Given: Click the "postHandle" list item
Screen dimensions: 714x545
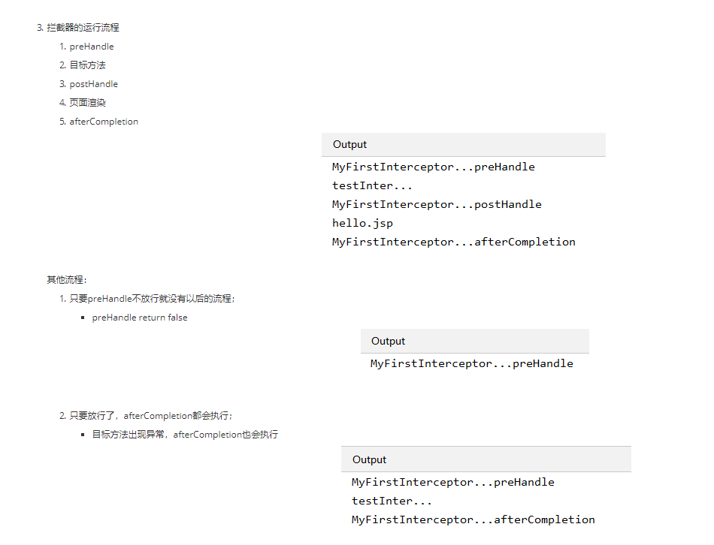Looking at the screenshot, I should click(94, 84).
